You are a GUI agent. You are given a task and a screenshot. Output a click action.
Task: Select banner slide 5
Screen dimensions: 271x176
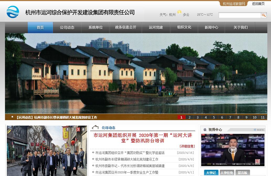(x=214, y=117)
